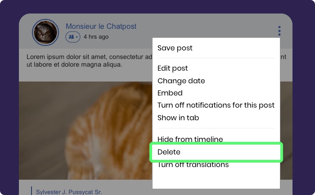Choose Edit post in the menu

pyautogui.click(x=172, y=68)
